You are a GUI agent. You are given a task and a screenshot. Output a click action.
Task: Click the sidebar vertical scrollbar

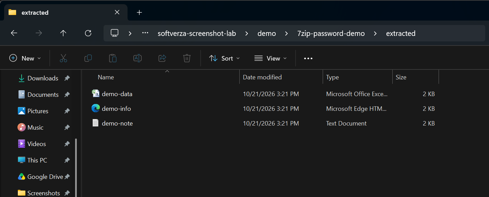click(76, 168)
